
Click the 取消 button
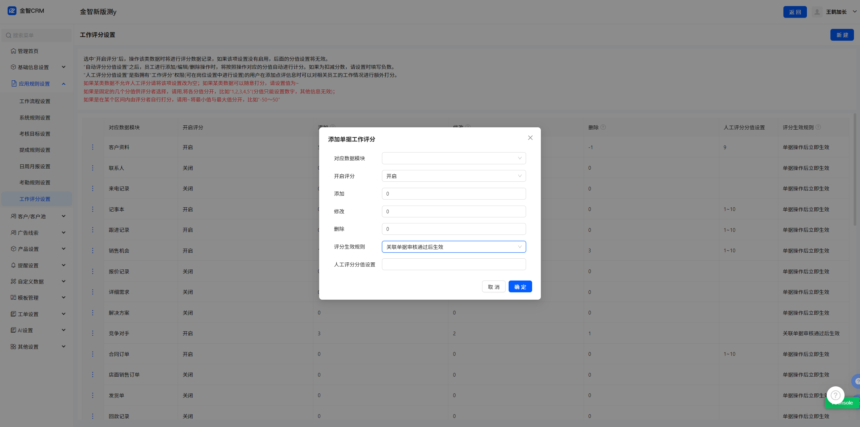pyautogui.click(x=493, y=287)
